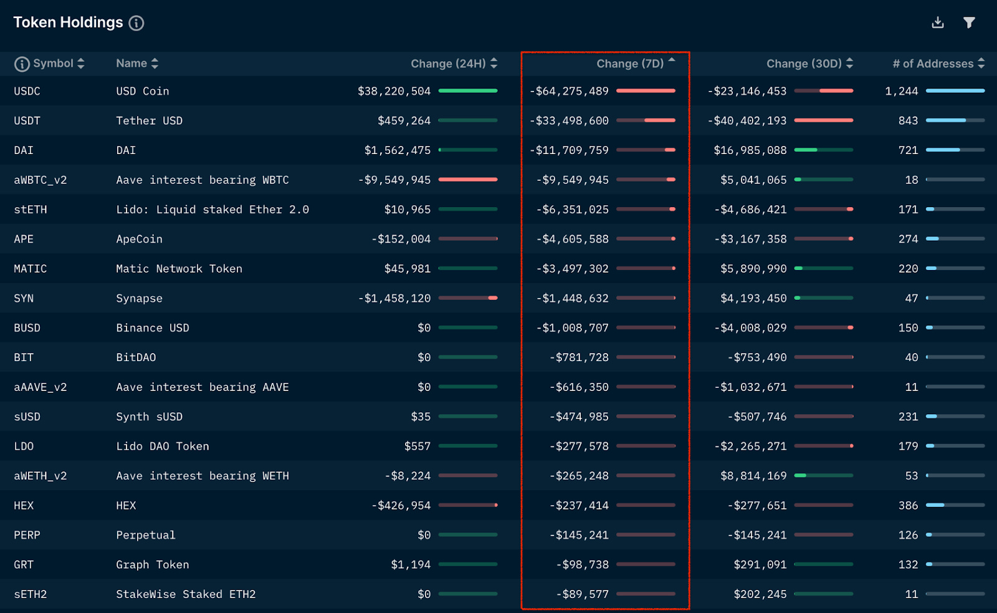Click the name 'Binance USD'
Image resolution: width=997 pixels, height=613 pixels.
point(153,328)
